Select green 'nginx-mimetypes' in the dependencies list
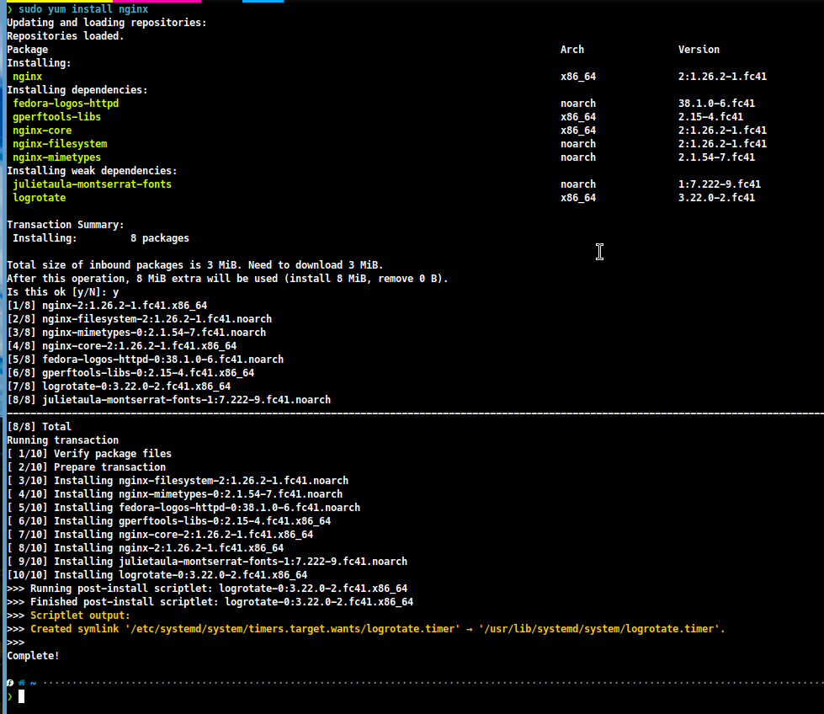This screenshot has width=824, height=714. (56, 157)
